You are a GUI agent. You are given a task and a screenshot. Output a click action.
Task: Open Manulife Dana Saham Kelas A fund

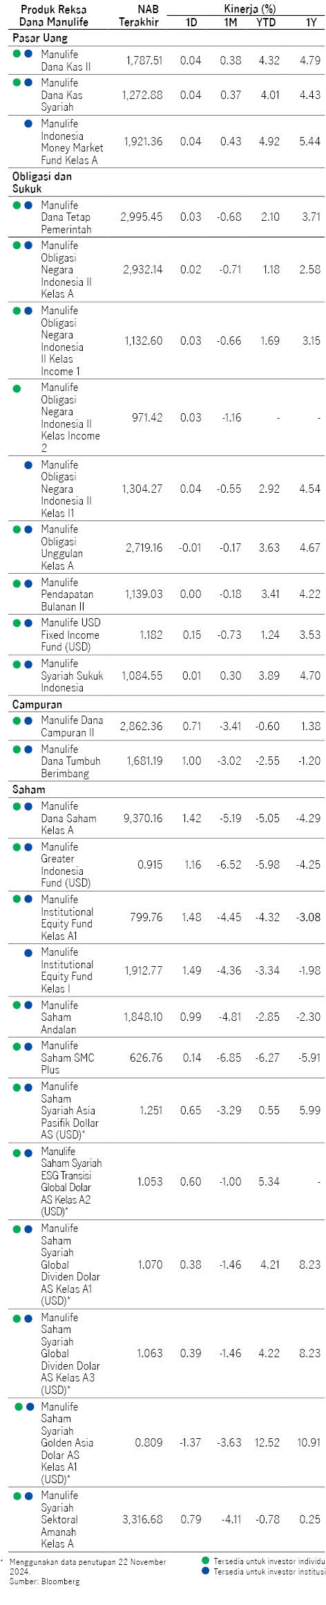point(68,818)
